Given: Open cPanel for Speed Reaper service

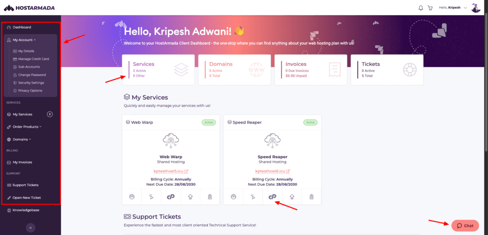Looking at the screenshot, I should click(x=272, y=197).
